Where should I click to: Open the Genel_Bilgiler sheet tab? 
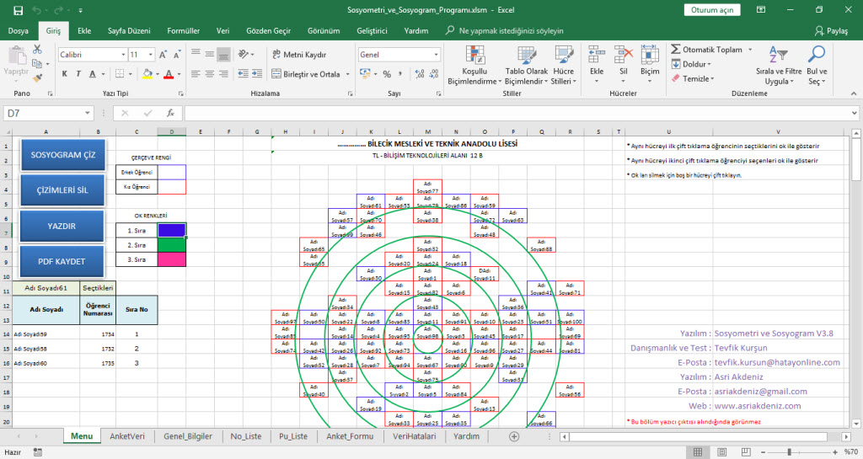point(188,436)
